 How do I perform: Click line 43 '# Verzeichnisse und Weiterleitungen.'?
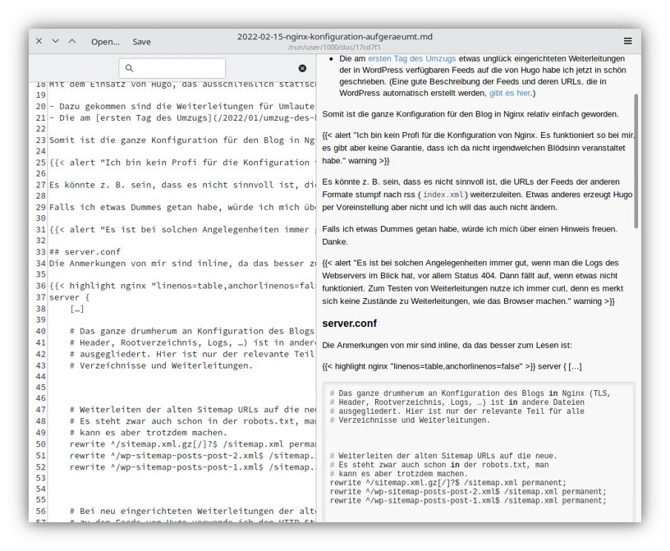click(161, 365)
